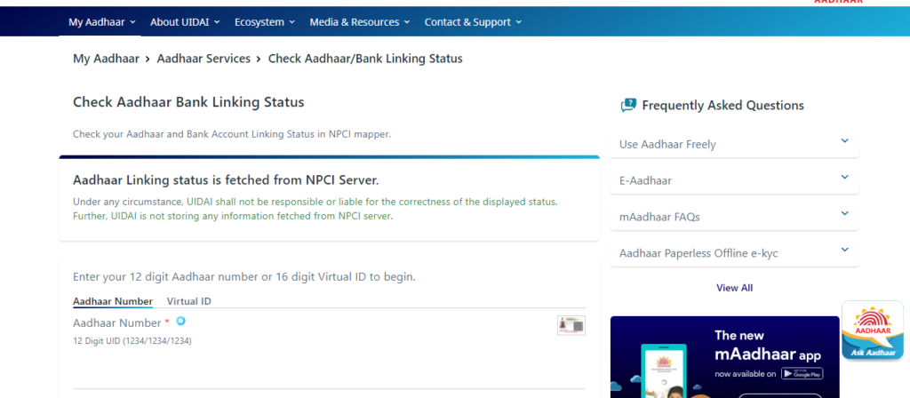Click the Check Aadhaar Bank Linking Status heading
Screen dimensions: 910x398
[188, 103]
